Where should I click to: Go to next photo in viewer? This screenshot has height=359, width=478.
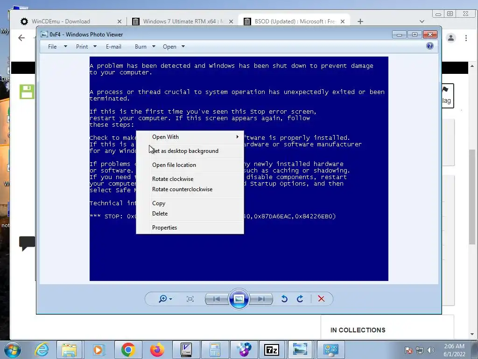[261, 299]
